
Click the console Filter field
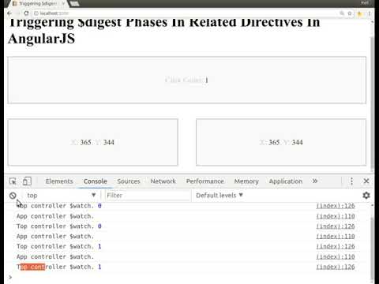coord(148,196)
